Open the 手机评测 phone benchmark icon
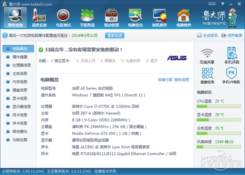Viewport: 245px width, 175px height. tap(231, 56)
